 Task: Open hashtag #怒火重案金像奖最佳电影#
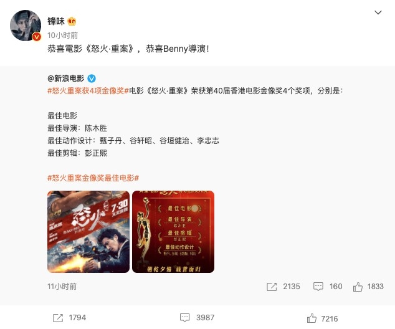(93, 178)
